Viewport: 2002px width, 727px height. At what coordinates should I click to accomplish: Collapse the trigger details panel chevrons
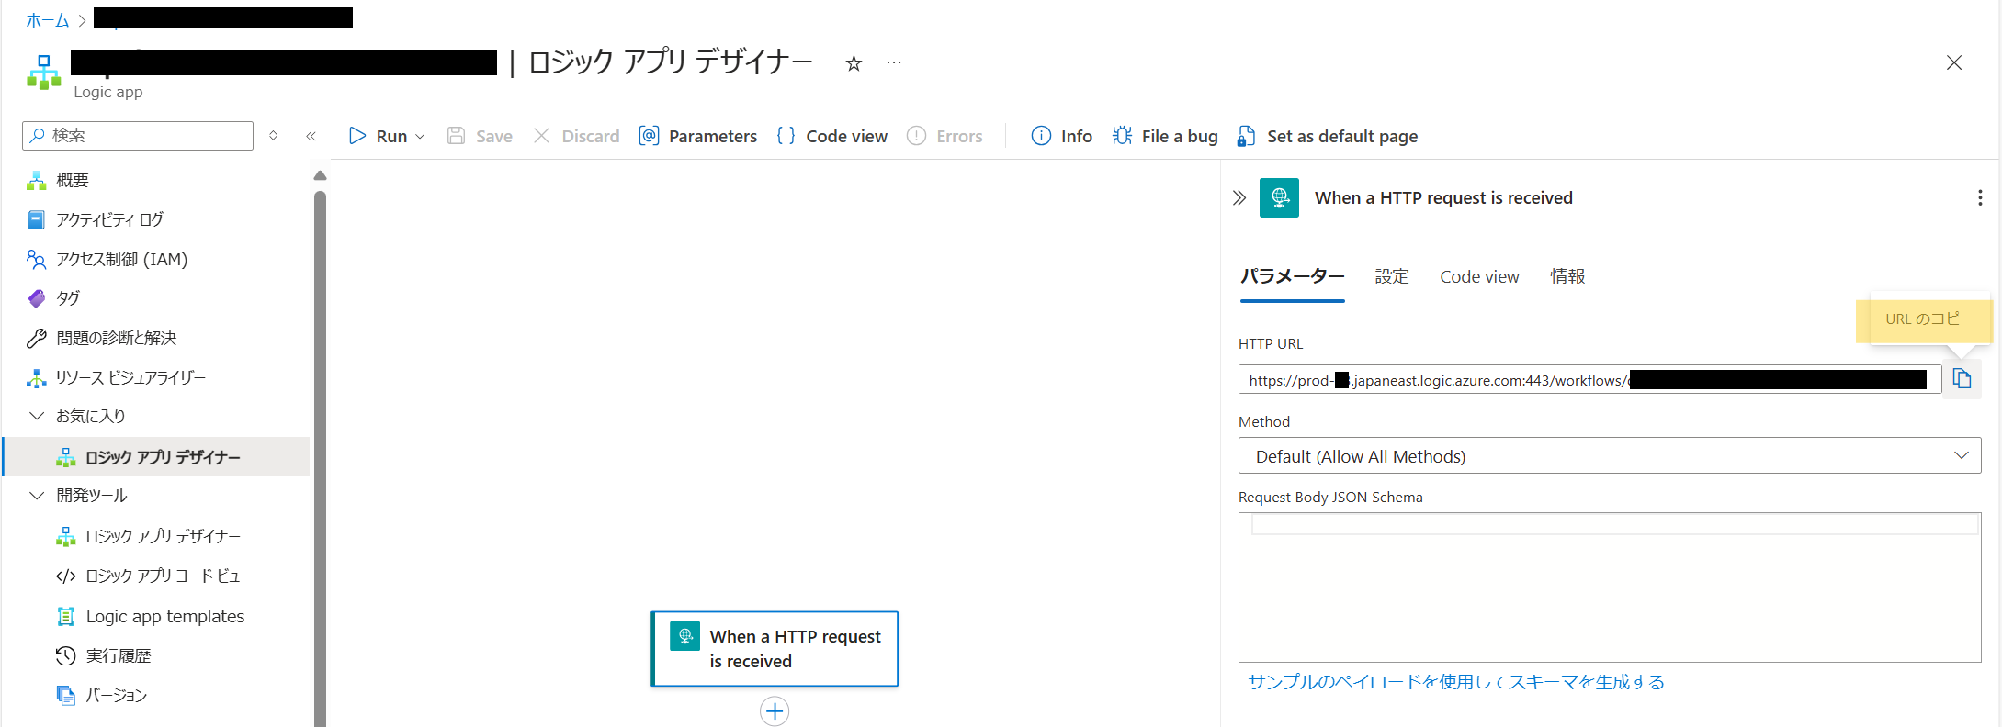click(x=1239, y=197)
